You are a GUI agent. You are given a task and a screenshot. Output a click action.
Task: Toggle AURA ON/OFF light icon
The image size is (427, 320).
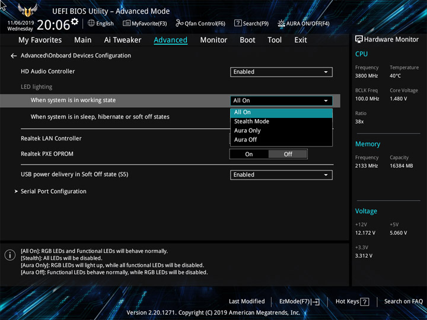[281, 23]
